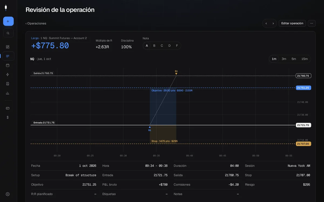
Task: Click the '+$780' gross P&L value
Action: [163, 185]
